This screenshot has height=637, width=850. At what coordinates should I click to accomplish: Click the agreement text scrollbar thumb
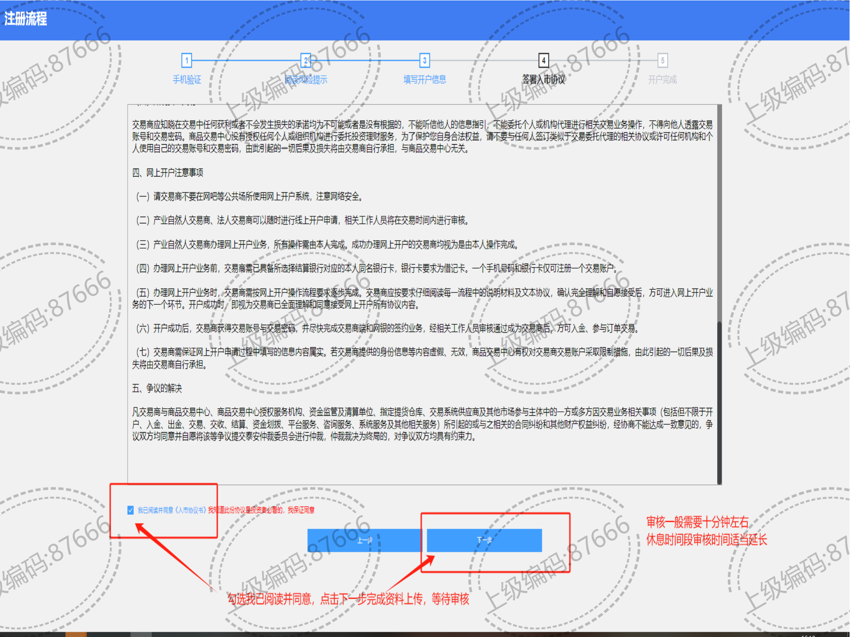tap(719, 403)
